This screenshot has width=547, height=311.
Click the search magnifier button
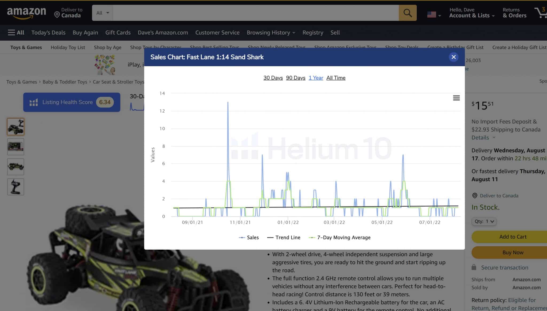tap(408, 13)
